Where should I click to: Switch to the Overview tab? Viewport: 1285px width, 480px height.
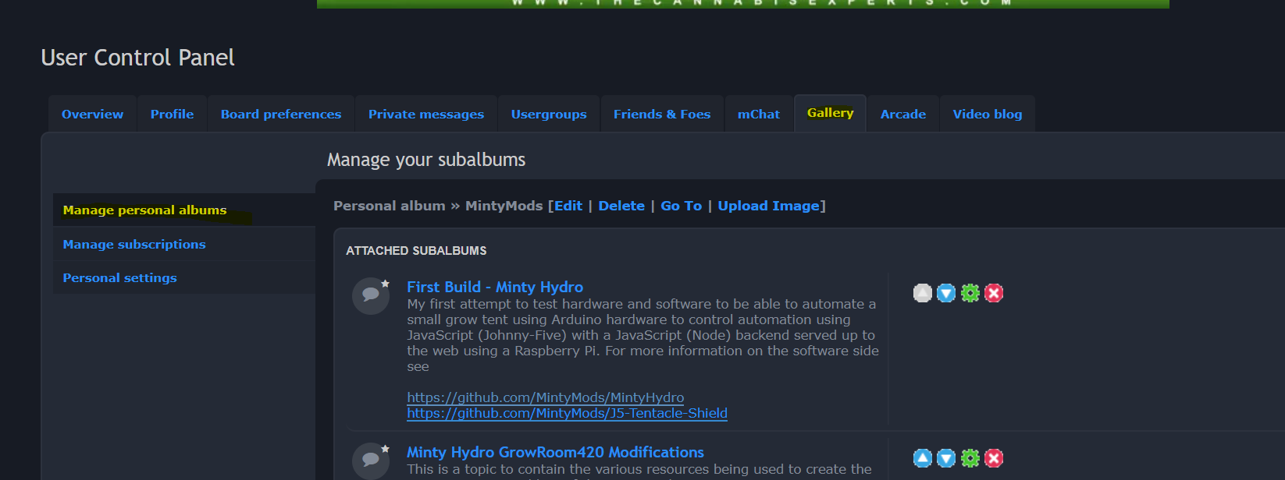pyautogui.click(x=92, y=114)
